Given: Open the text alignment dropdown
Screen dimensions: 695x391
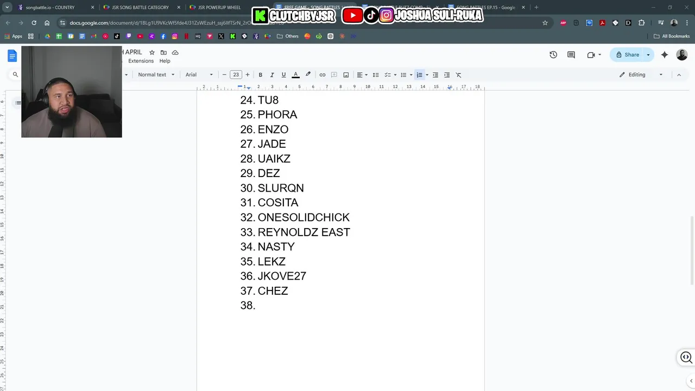Looking at the screenshot, I should click(x=362, y=75).
